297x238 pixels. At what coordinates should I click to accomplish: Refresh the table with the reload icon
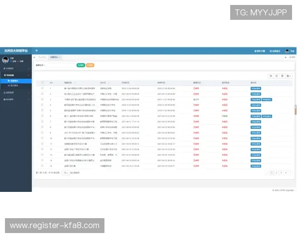tap(277, 76)
